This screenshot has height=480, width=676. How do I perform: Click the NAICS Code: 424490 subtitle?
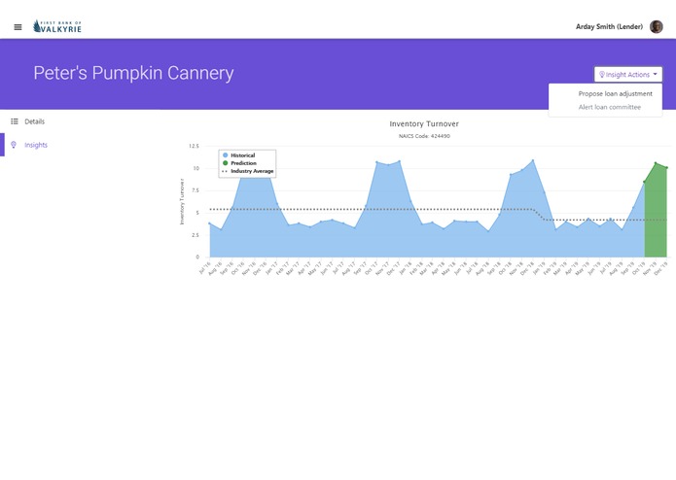424,136
